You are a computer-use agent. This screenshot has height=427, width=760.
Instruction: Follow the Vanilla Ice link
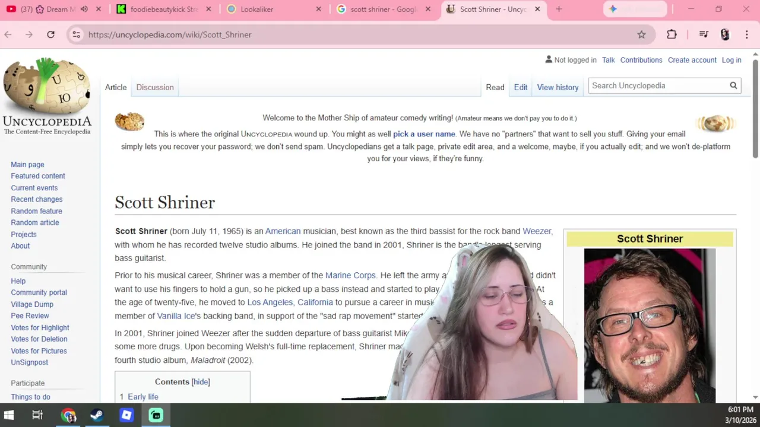pos(176,316)
